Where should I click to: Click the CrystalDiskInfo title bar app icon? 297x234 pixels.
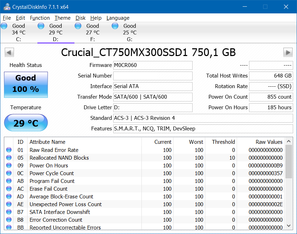click(7, 7)
